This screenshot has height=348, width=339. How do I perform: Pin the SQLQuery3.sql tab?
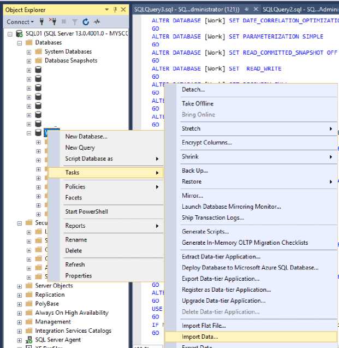point(247,9)
